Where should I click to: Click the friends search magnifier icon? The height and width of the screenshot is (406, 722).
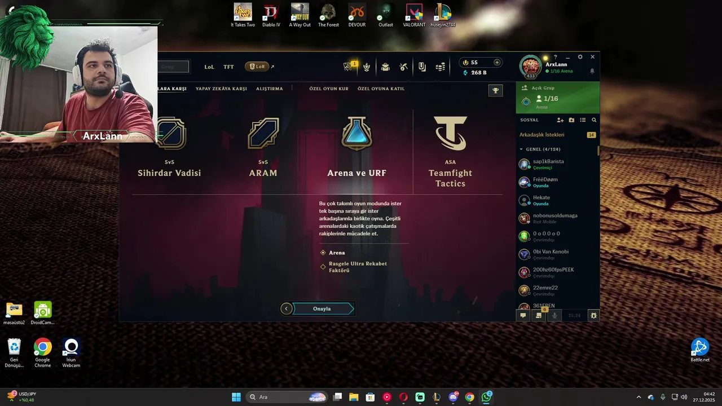tap(594, 120)
